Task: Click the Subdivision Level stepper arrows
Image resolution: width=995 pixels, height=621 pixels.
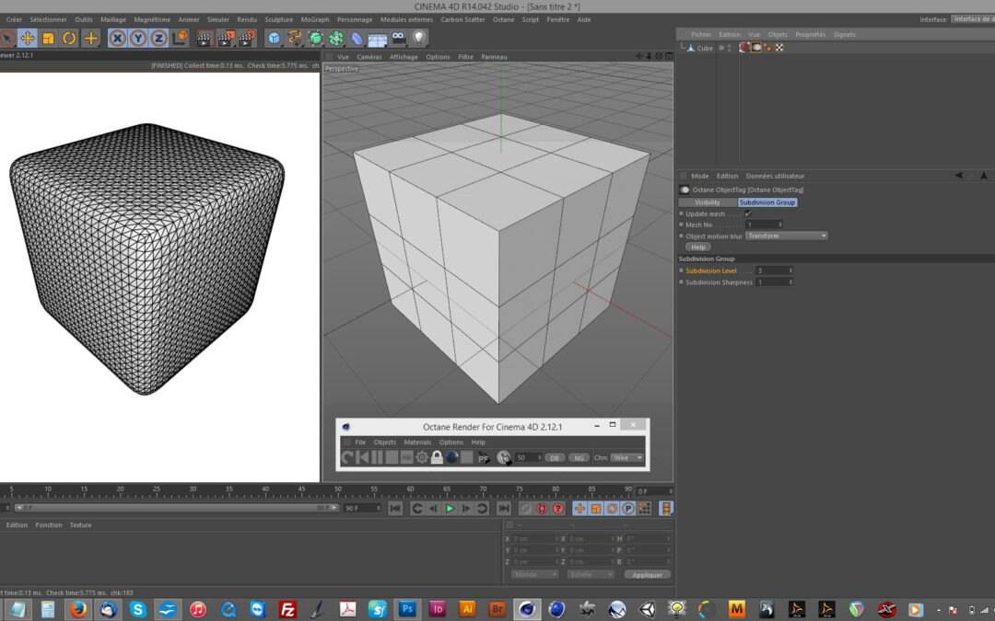Action: pyautogui.click(x=790, y=270)
